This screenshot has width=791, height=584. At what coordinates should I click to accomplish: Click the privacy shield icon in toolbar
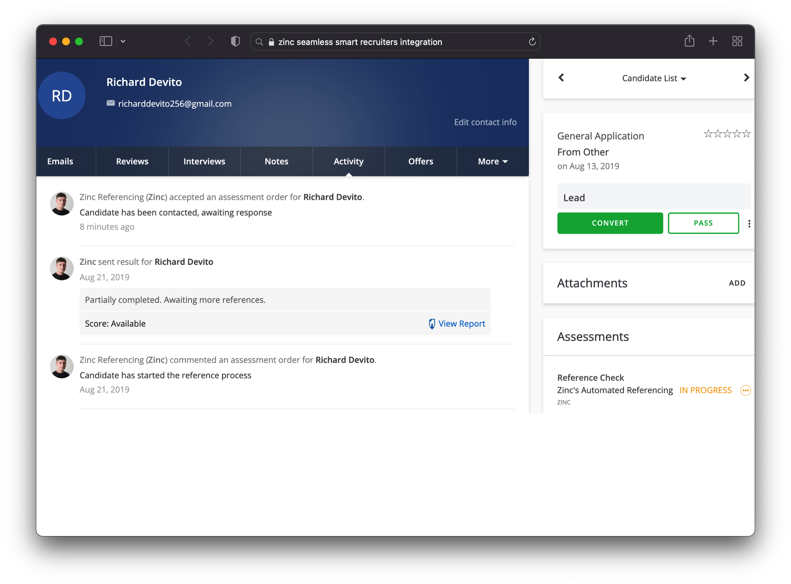(x=235, y=41)
